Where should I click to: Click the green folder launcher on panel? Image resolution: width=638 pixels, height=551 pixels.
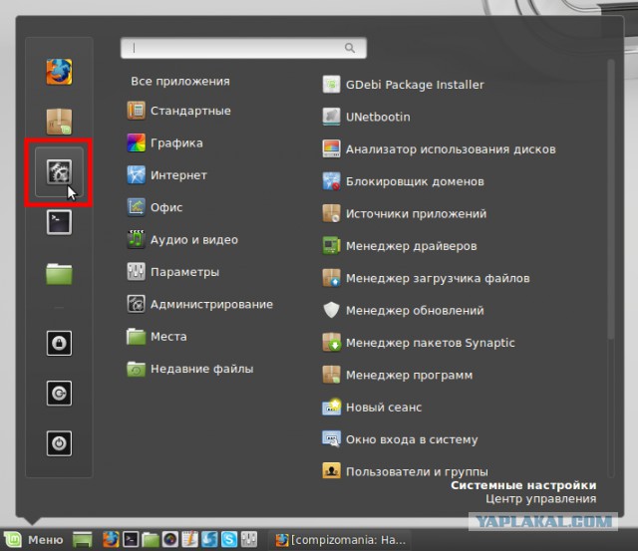click(x=151, y=540)
